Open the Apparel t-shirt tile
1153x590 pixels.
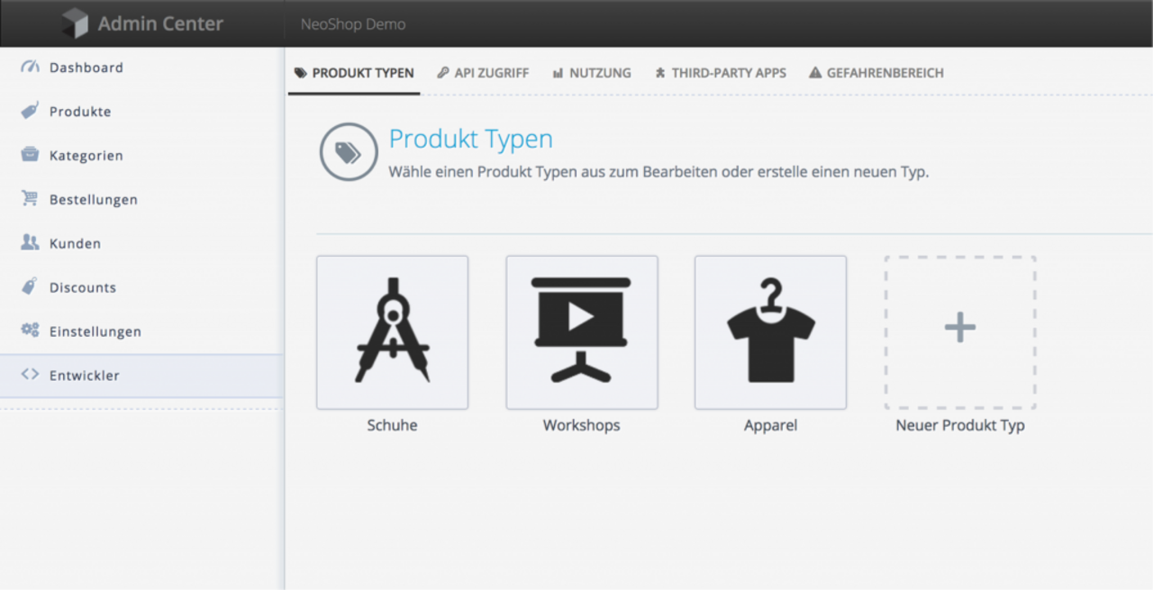click(770, 332)
